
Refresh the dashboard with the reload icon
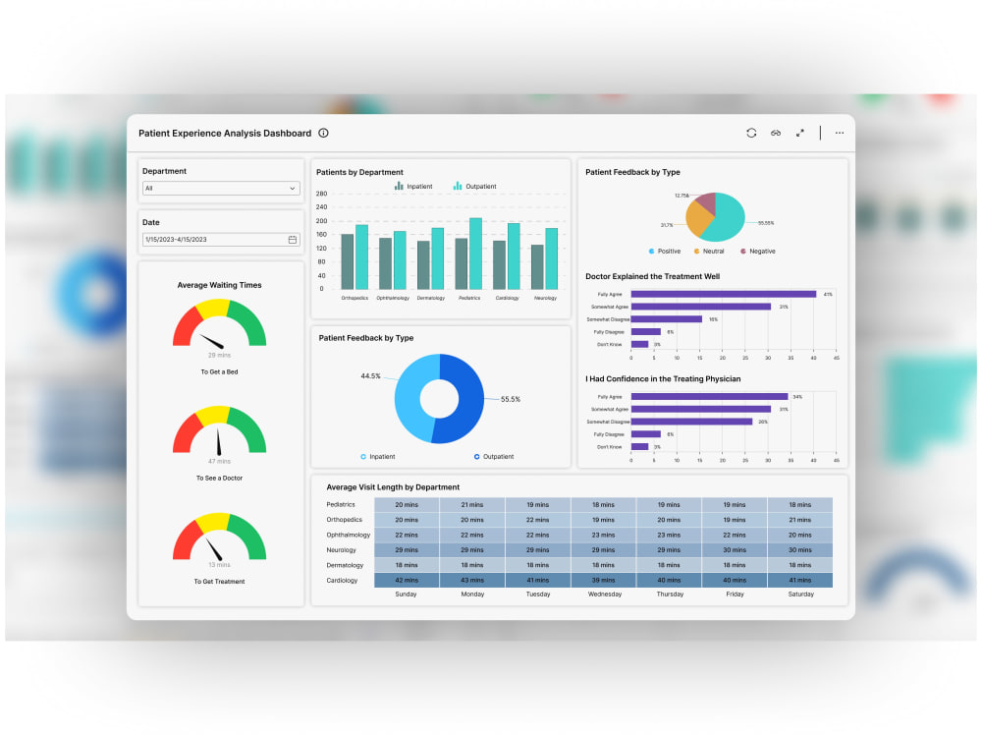click(x=751, y=133)
